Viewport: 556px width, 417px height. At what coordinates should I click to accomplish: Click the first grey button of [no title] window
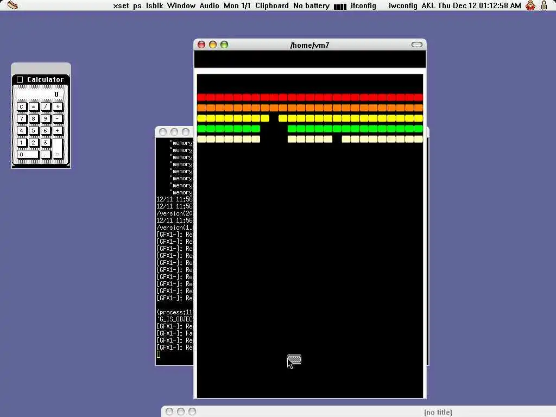point(169,412)
